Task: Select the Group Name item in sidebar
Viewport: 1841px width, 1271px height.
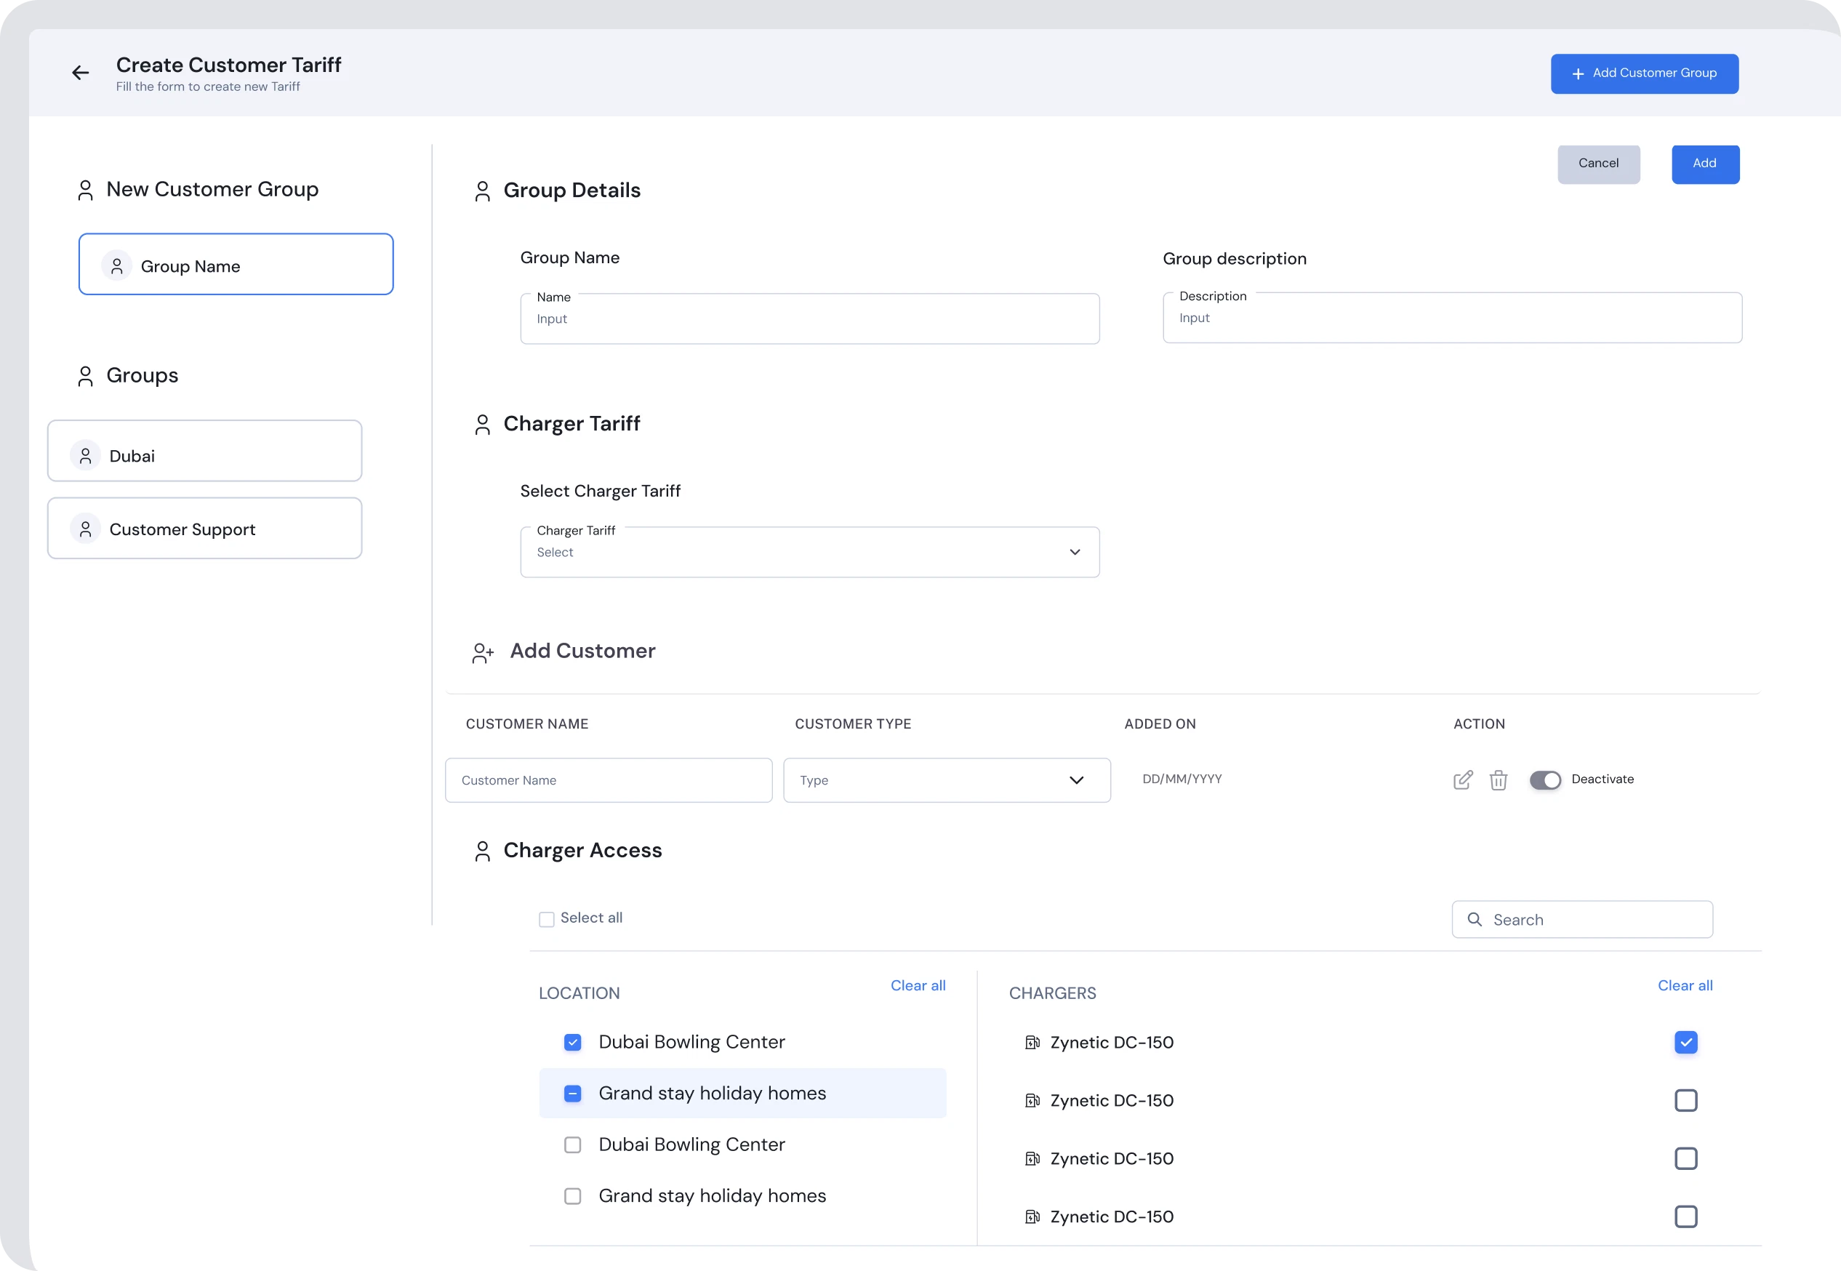Action: [236, 265]
